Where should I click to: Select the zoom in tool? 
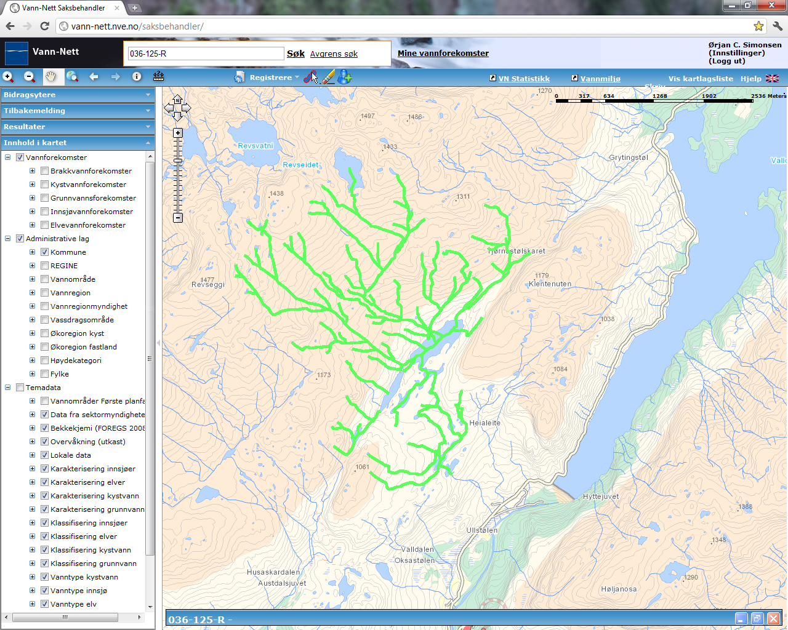(x=8, y=77)
